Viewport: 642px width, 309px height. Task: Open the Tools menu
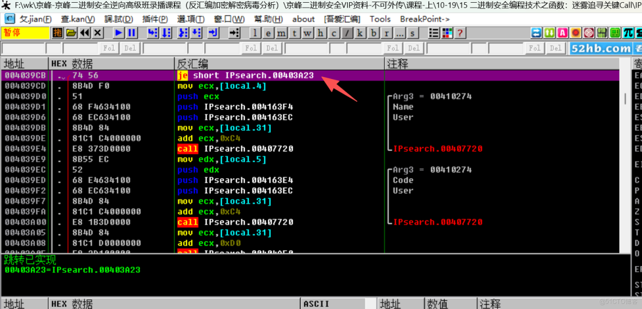[380, 19]
